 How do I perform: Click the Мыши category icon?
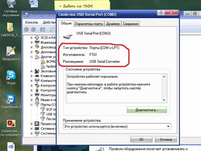(x=37, y=99)
